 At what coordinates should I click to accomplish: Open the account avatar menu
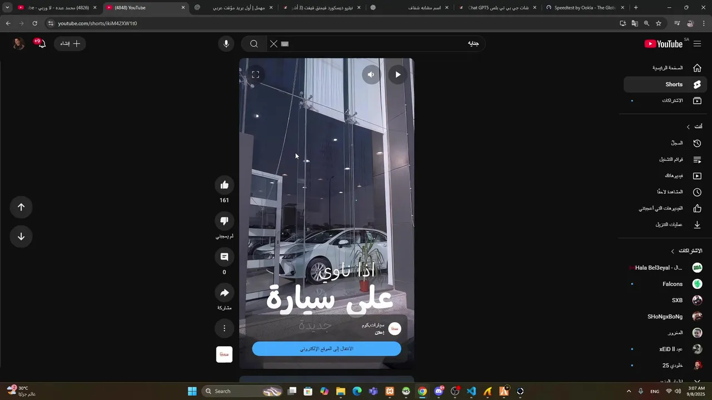[x=19, y=44]
